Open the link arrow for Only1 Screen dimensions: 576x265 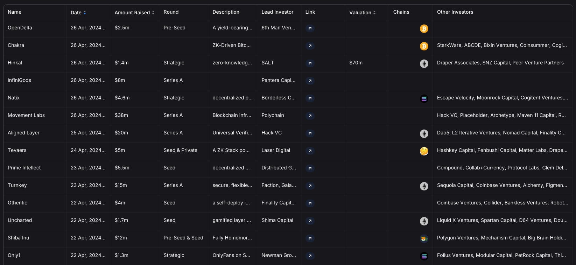310,256
